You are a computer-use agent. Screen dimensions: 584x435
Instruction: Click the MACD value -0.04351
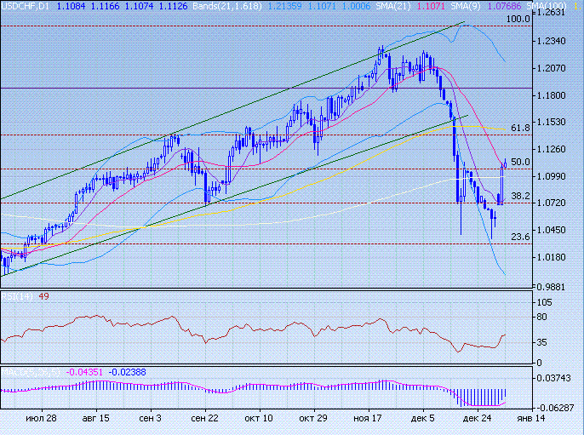83,373
